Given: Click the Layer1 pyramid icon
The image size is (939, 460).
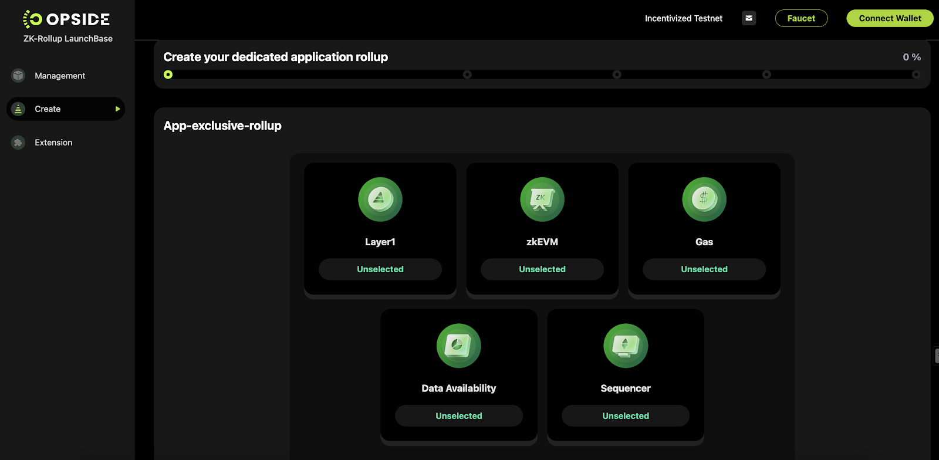Looking at the screenshot, I should click(380, 199).
